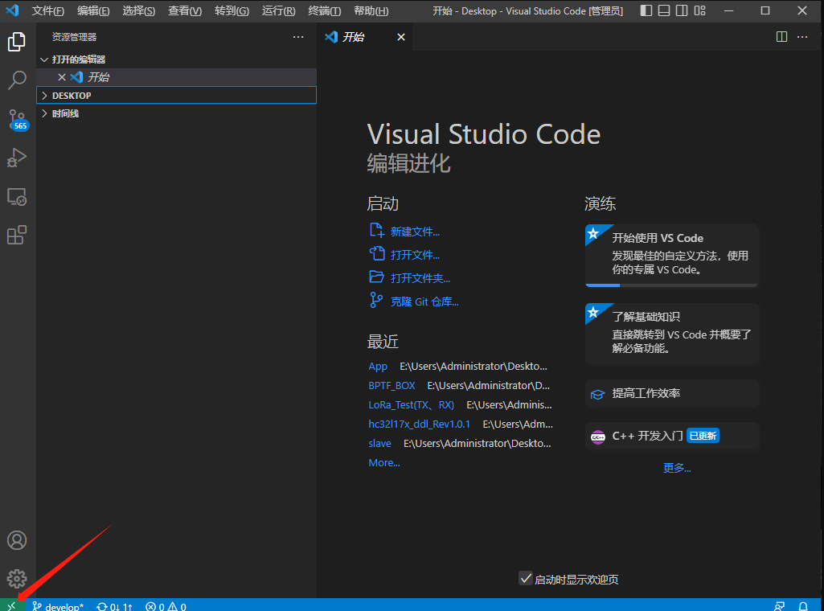Click the synchronize changes 0↓ 1↑ indicator
824x611 pixels.
pos(115,606)
